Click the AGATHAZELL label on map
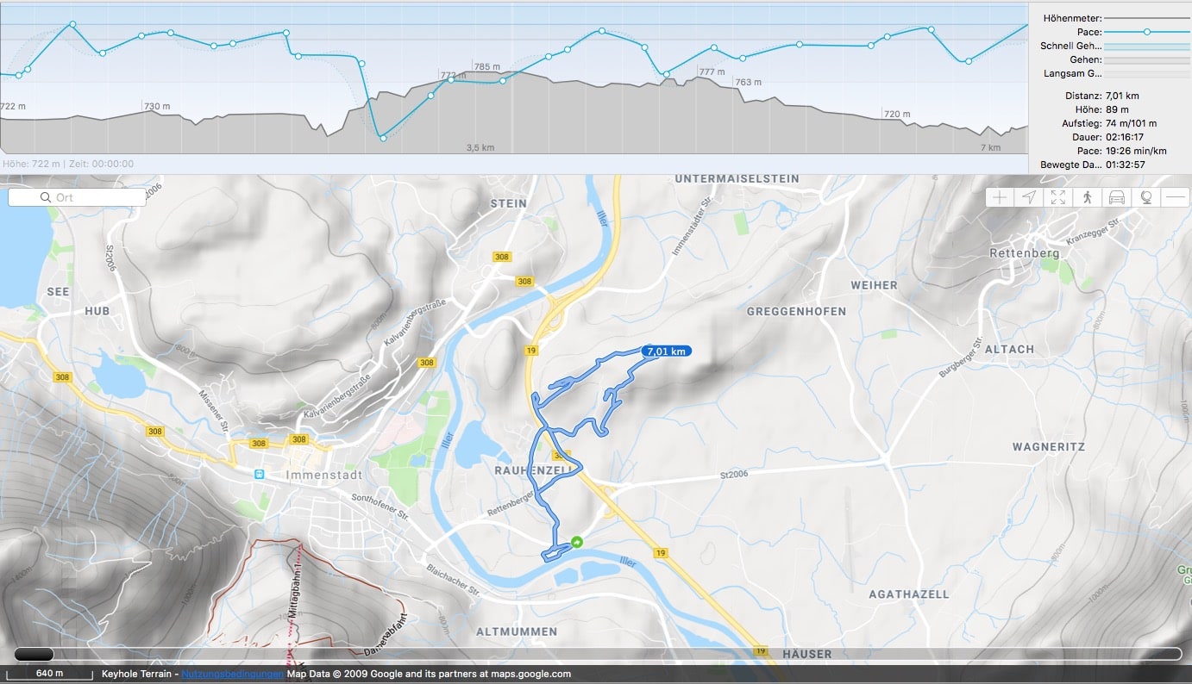The image size is (1192, 684). 909,594
